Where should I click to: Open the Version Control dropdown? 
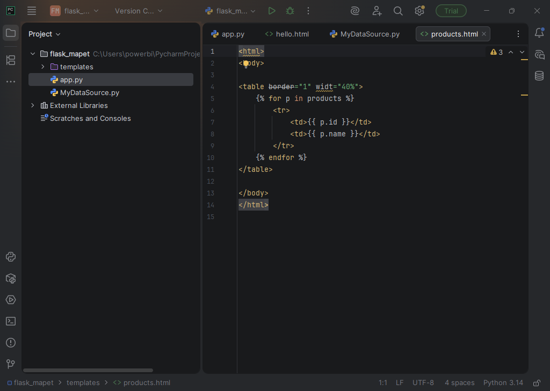coord(139,11)
